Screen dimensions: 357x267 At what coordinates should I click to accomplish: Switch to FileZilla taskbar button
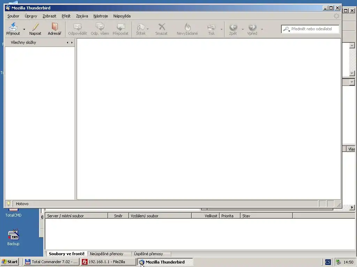click(108, 262)
